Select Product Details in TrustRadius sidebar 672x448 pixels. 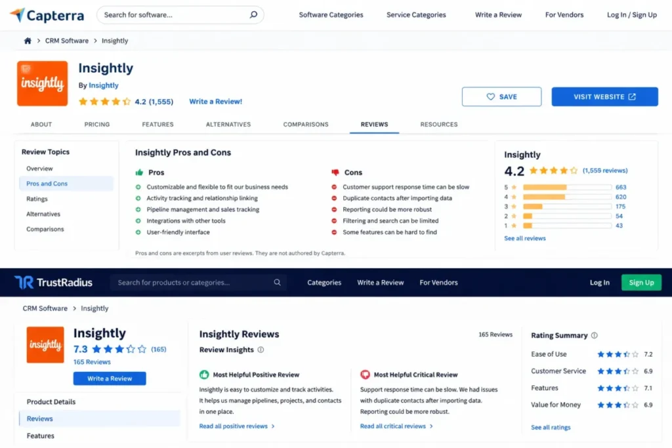pos(51,401)
